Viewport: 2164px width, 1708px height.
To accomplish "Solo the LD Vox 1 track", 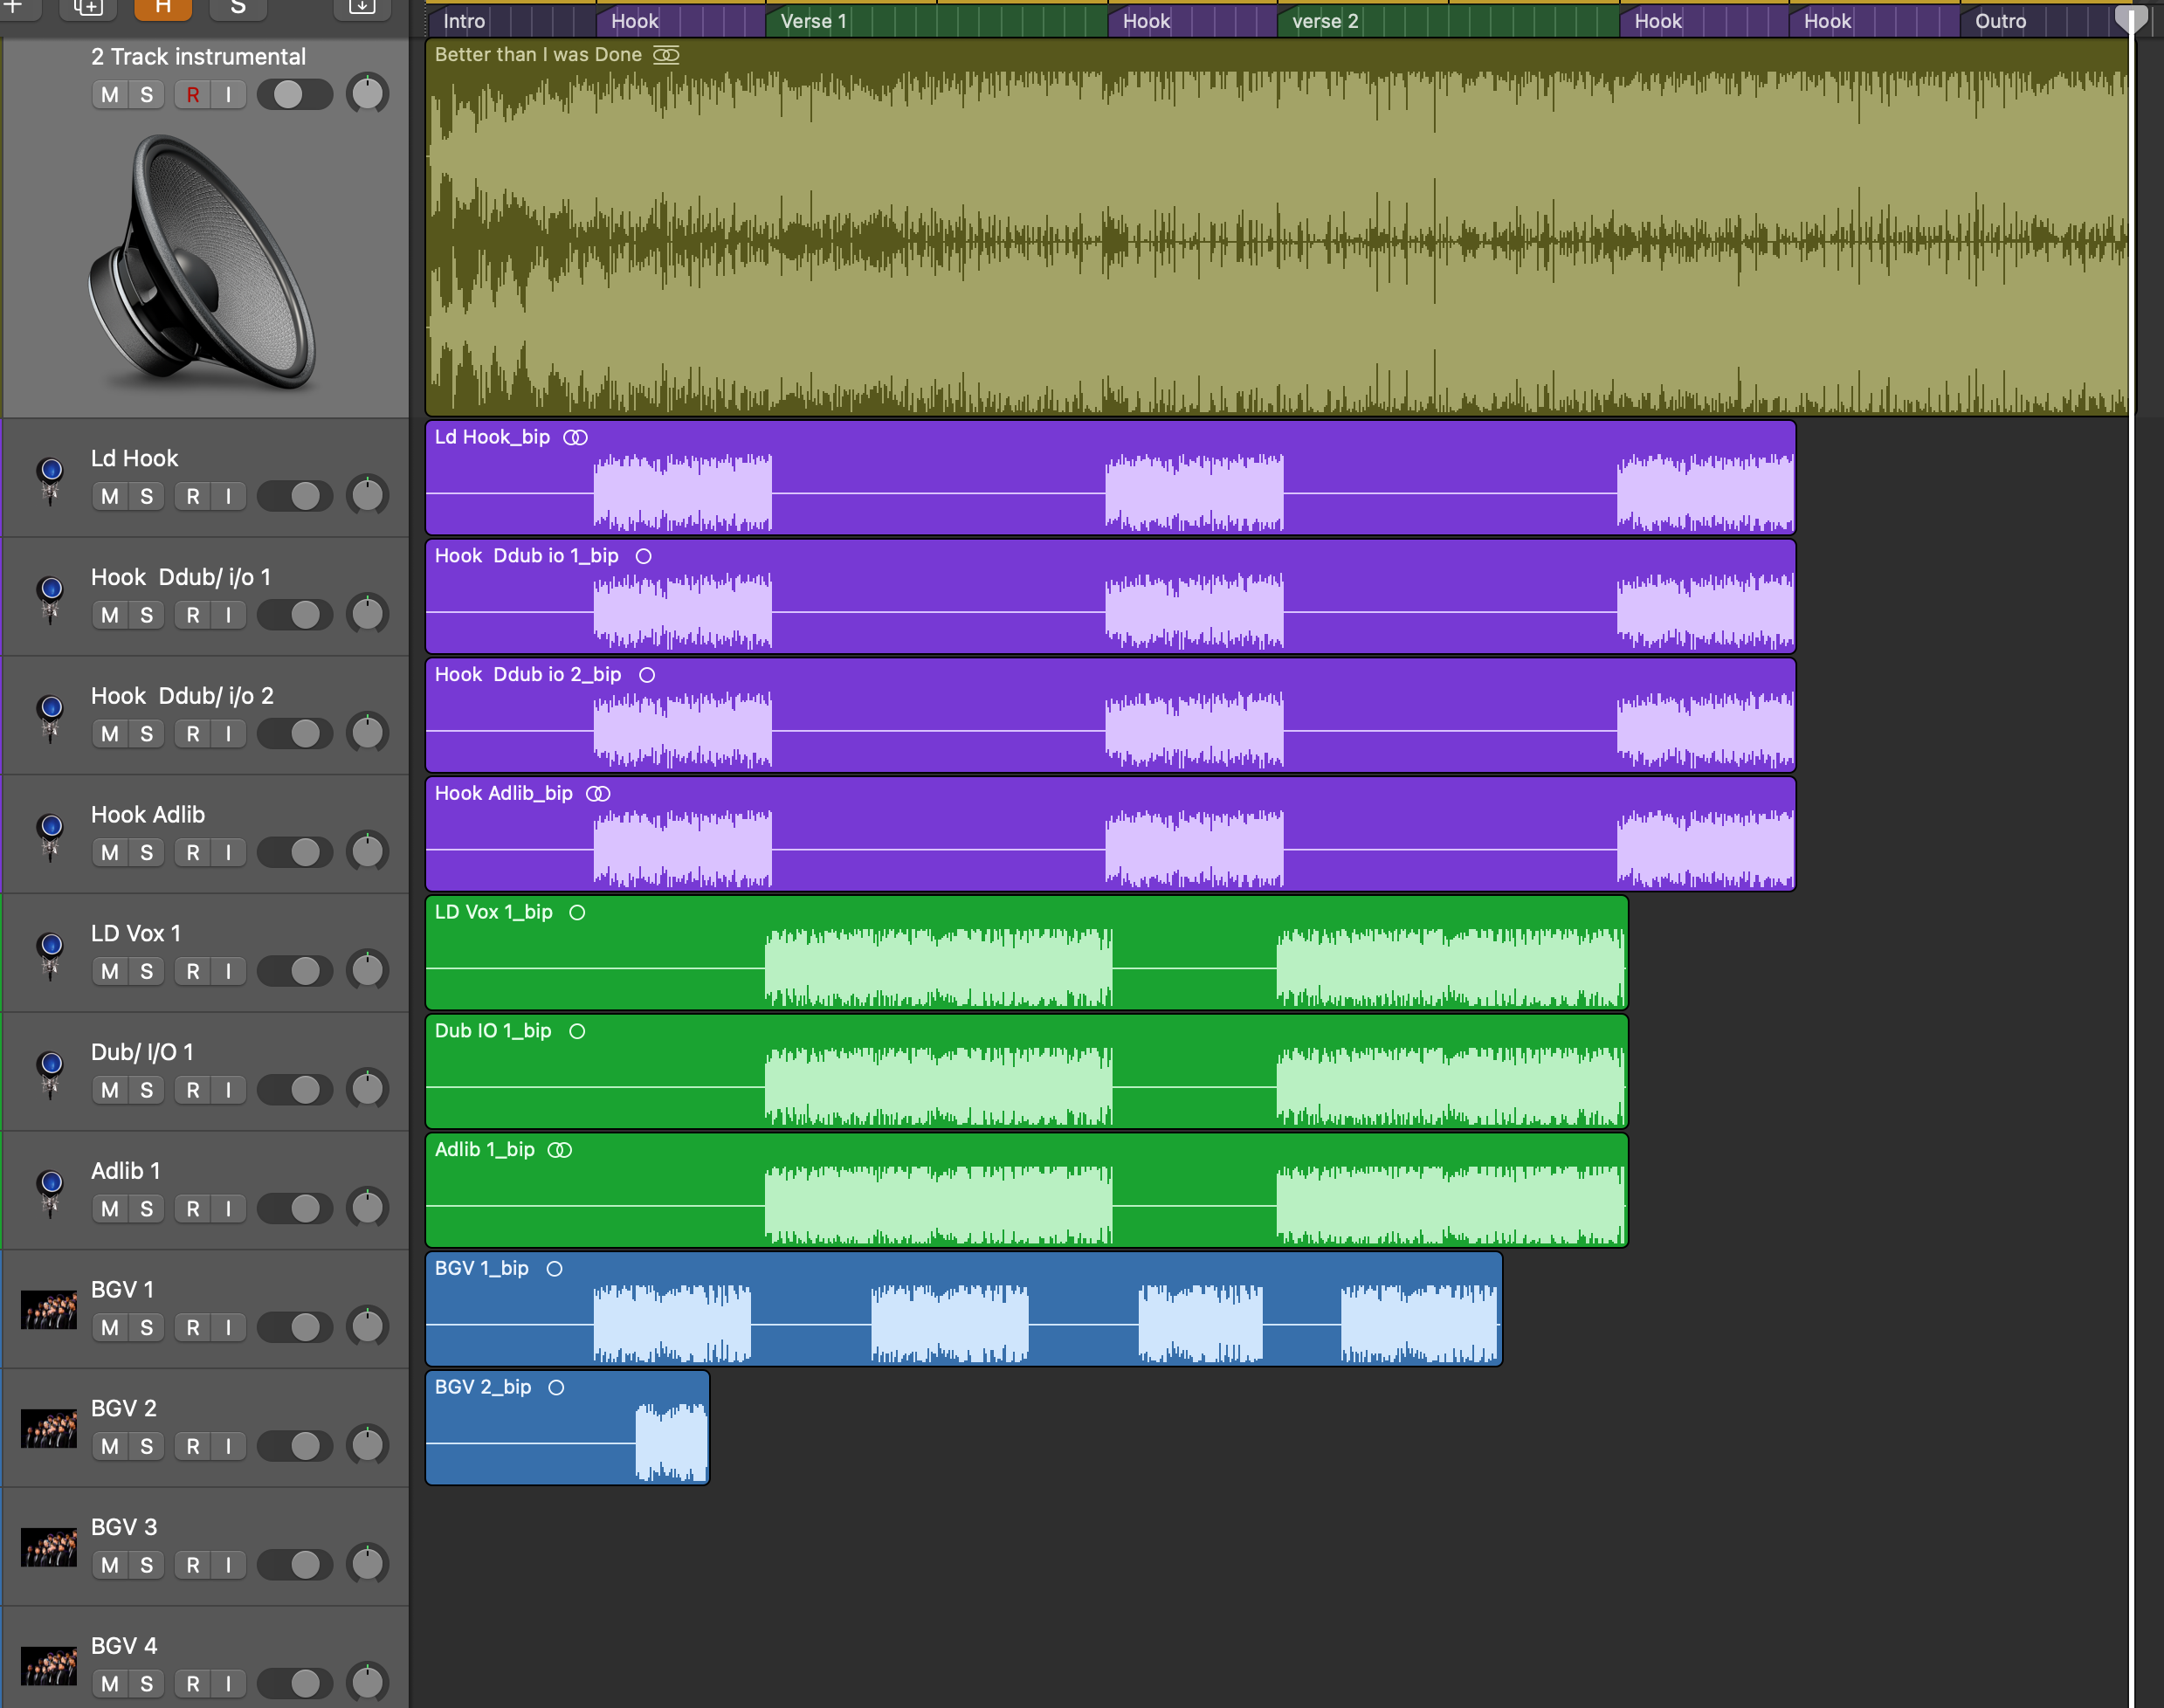I will [147, 971].
